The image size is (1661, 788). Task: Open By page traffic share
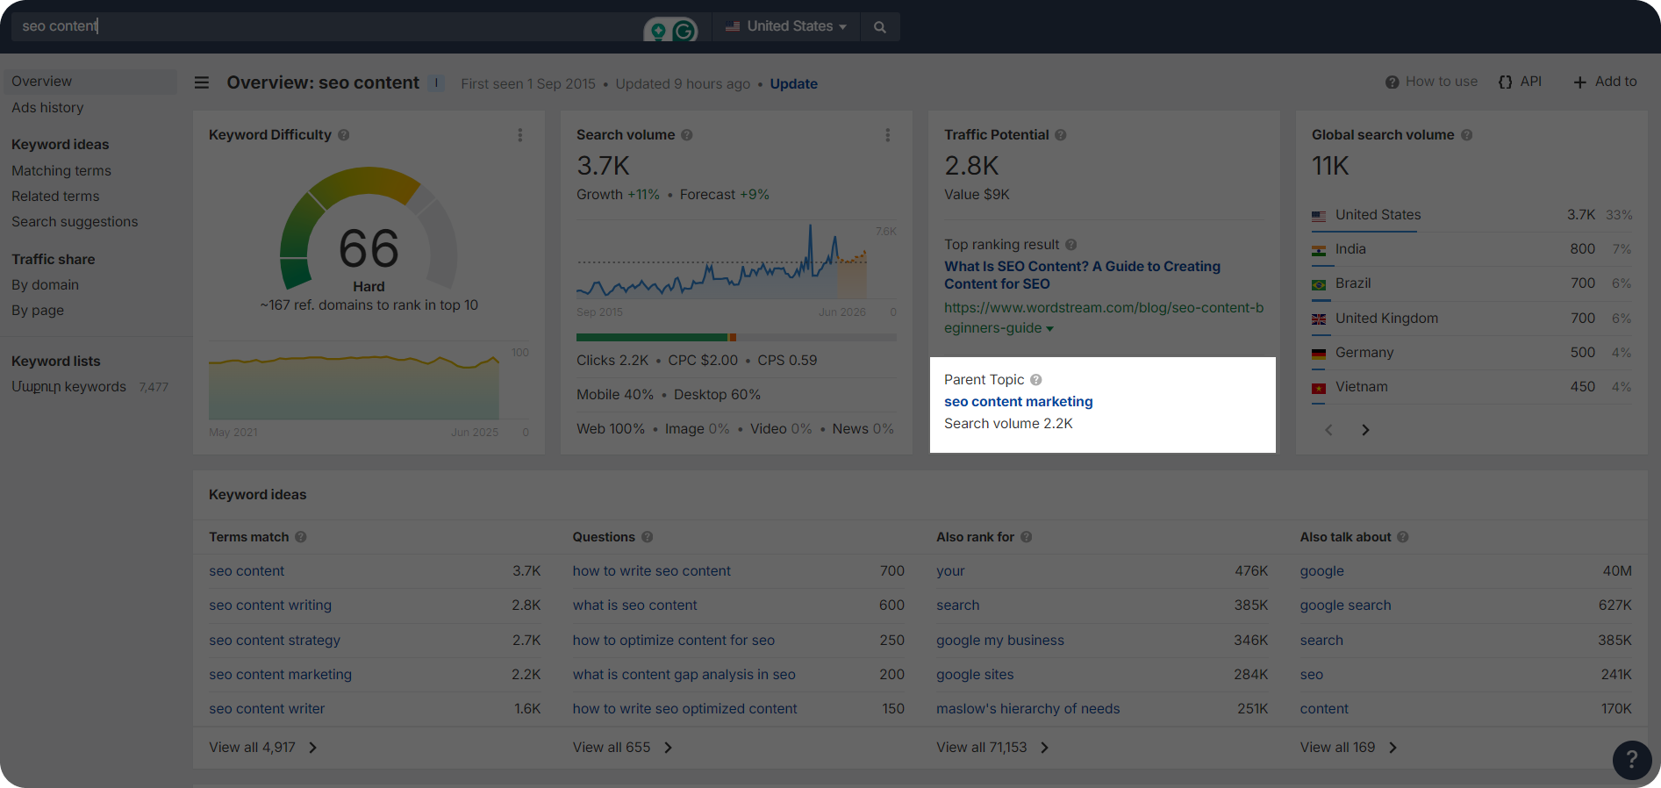click(x=38, y=311)
